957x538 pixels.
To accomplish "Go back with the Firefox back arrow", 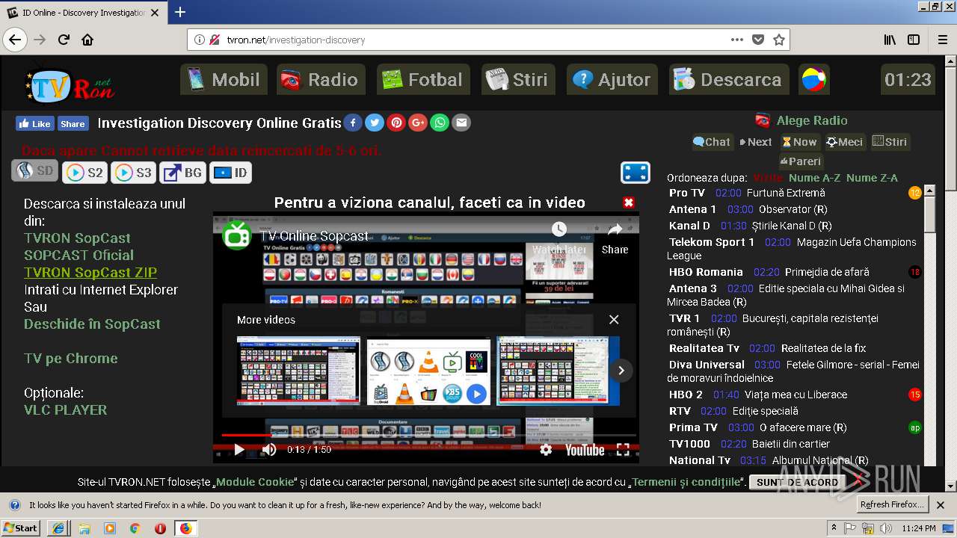I will 15,40.
